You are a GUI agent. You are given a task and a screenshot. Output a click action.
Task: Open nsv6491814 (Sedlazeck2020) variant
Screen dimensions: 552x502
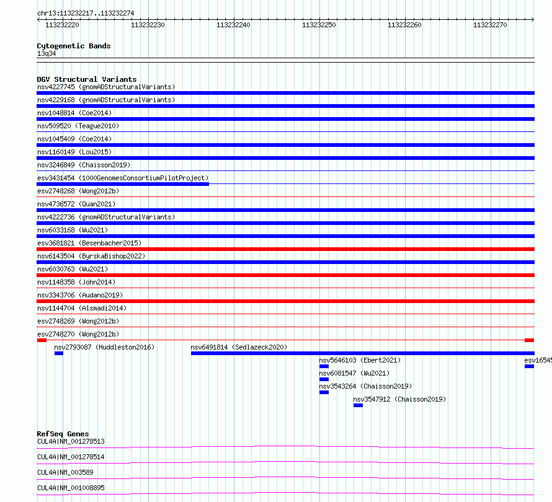click(239, 347)
